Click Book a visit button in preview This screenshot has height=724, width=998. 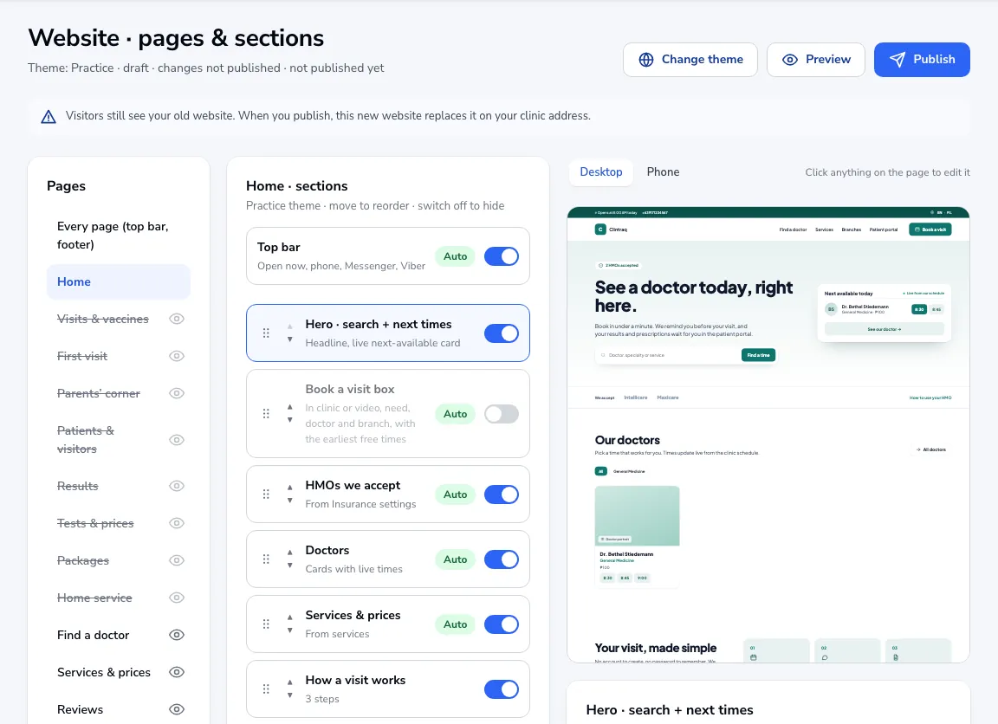pyautogui.click(x=930, y=229)
